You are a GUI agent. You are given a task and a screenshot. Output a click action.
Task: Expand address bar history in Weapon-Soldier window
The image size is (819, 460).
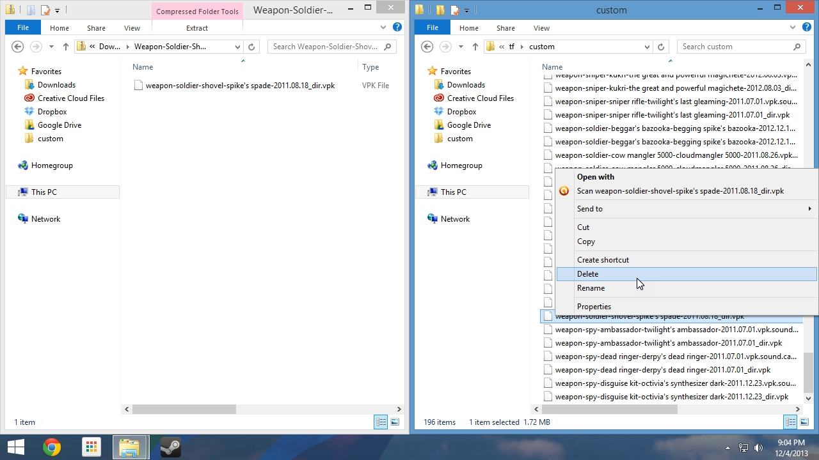pos(237,47)
